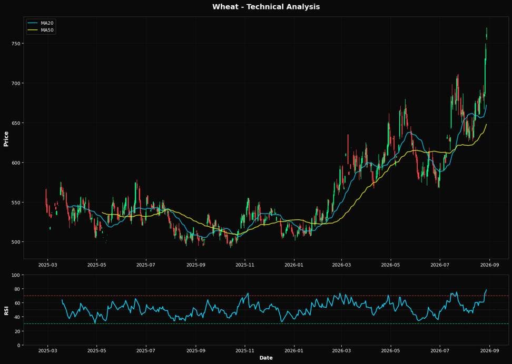Click the 500 price axis tick label
This screenshot has width=512, height=364.
tap(17, 242)
